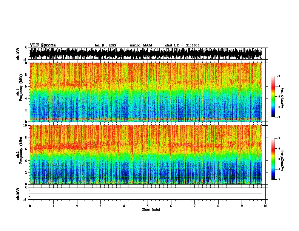Click the ch.2 "Frequency (kHz)" axis label
This screenshot has width=299, height=231.
tap(21, 150)
